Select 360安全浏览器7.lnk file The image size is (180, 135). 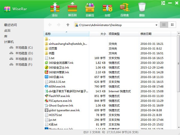(x=110, y=63)
